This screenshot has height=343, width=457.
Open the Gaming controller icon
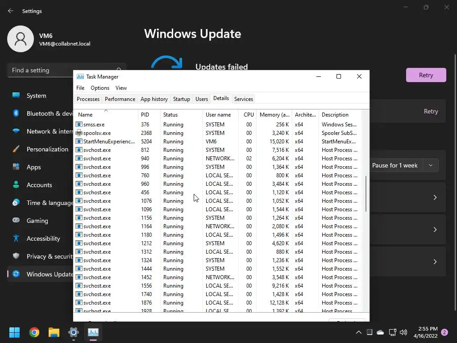coord(16,220)
